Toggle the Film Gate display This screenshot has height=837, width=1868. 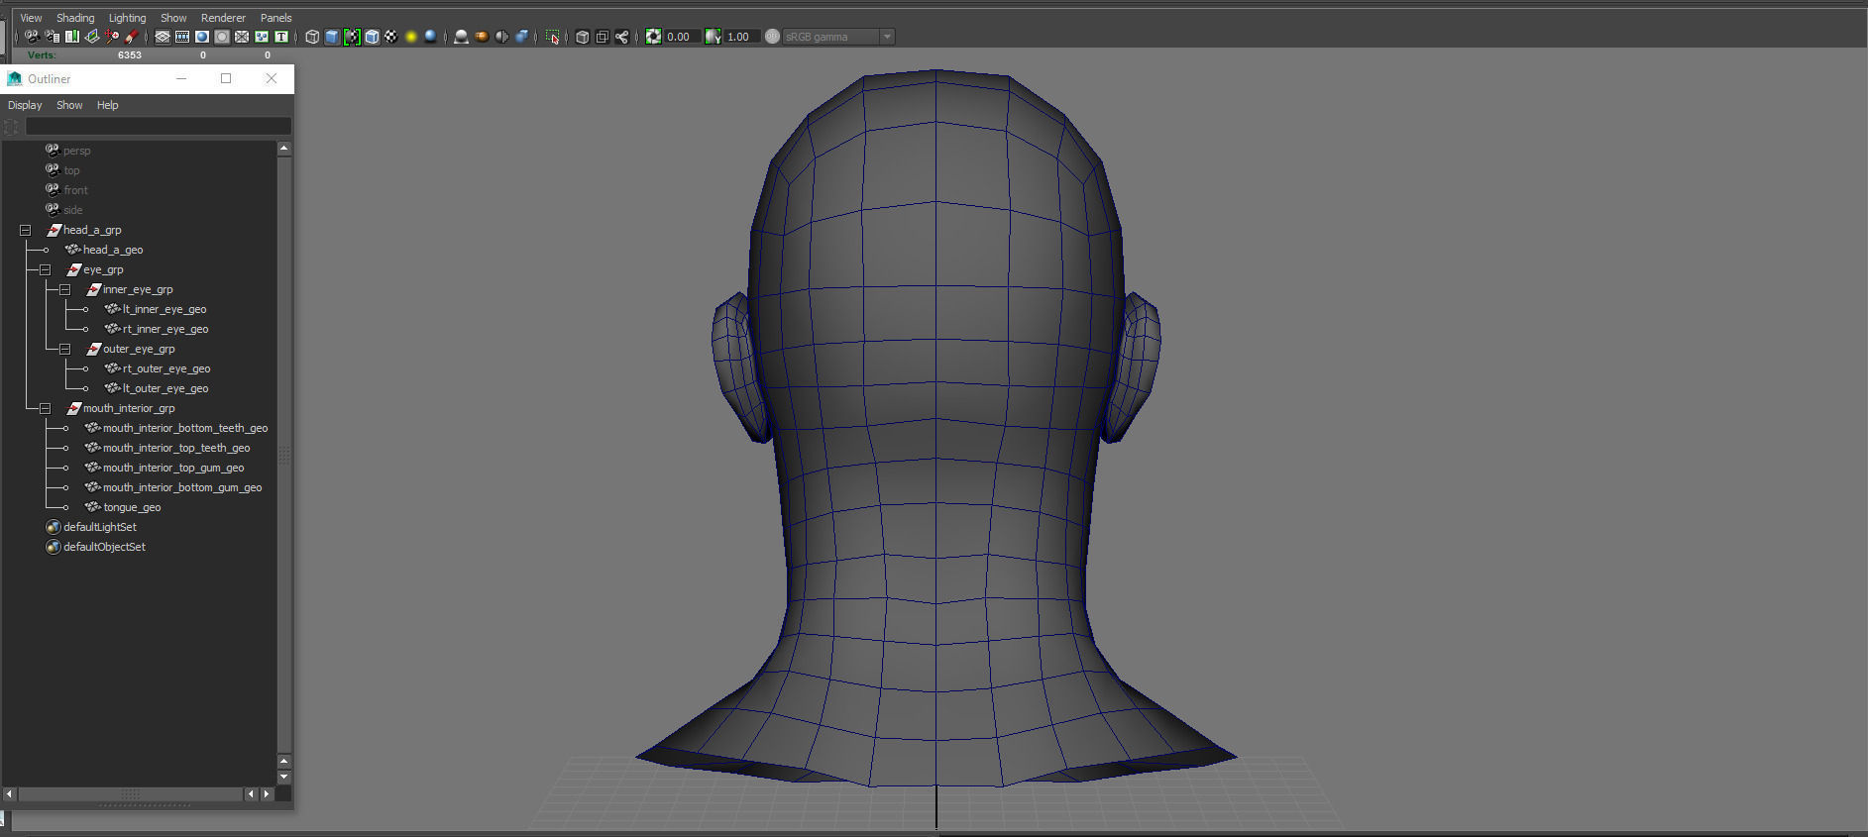point(182,37)
